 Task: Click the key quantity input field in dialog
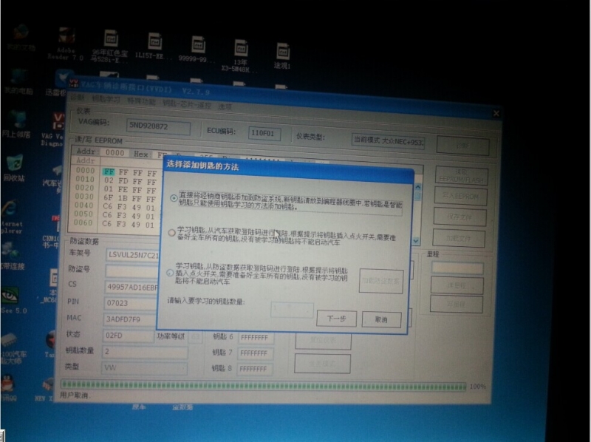click(x=292, y=309)
